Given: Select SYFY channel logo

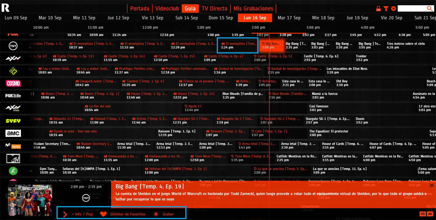Looking at the screenshot, I should (x=13, y=121).
